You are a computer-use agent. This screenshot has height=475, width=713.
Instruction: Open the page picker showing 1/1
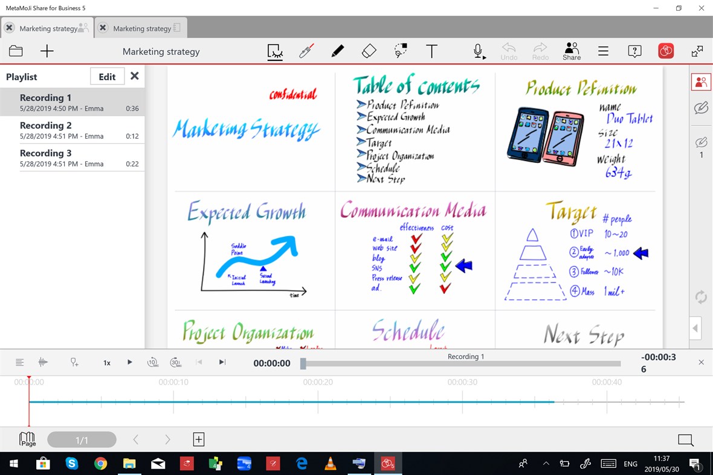(82, 439)
